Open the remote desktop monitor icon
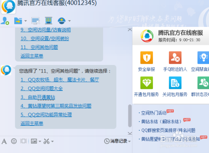Viewport: 209px width, 153px height. [36, 21]
